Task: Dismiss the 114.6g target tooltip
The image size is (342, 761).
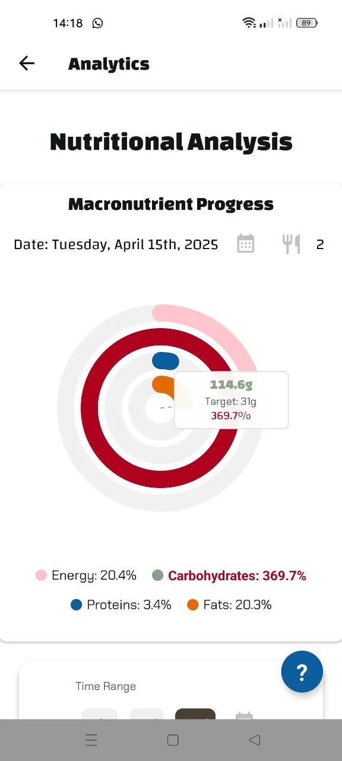Action: (231, 400)
